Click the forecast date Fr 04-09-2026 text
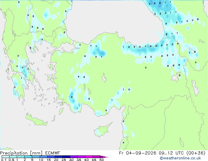Image resolution: width=208 pixels, height=161 pixels. coord(137,153)
